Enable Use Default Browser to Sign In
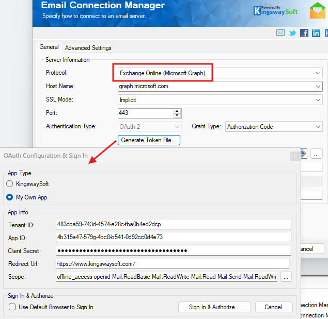 (12, 307)
